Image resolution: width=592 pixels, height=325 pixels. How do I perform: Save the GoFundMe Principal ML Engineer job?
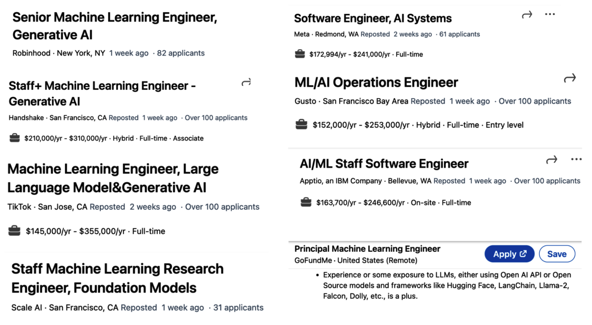pos(557,254)
